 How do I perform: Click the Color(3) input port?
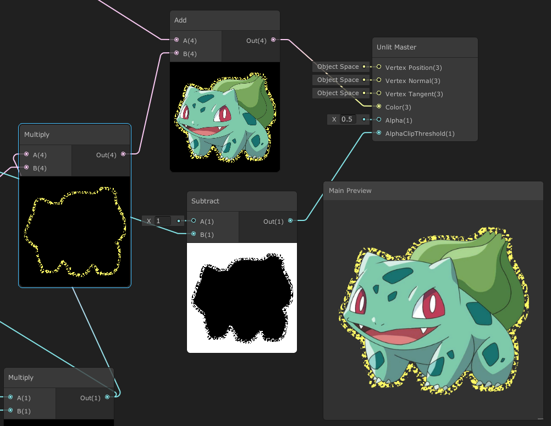[379, 107]
